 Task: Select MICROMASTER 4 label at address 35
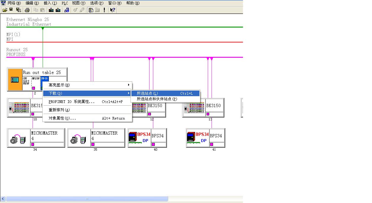pyautogui.click(x=104, y=136)
